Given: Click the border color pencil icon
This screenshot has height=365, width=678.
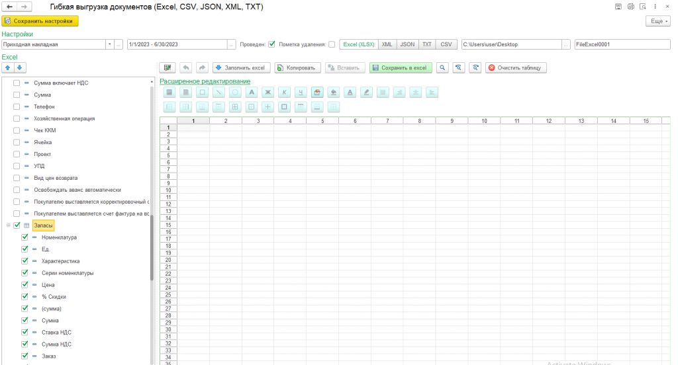Looking at the screenshot, I should (x=366, y=93).
